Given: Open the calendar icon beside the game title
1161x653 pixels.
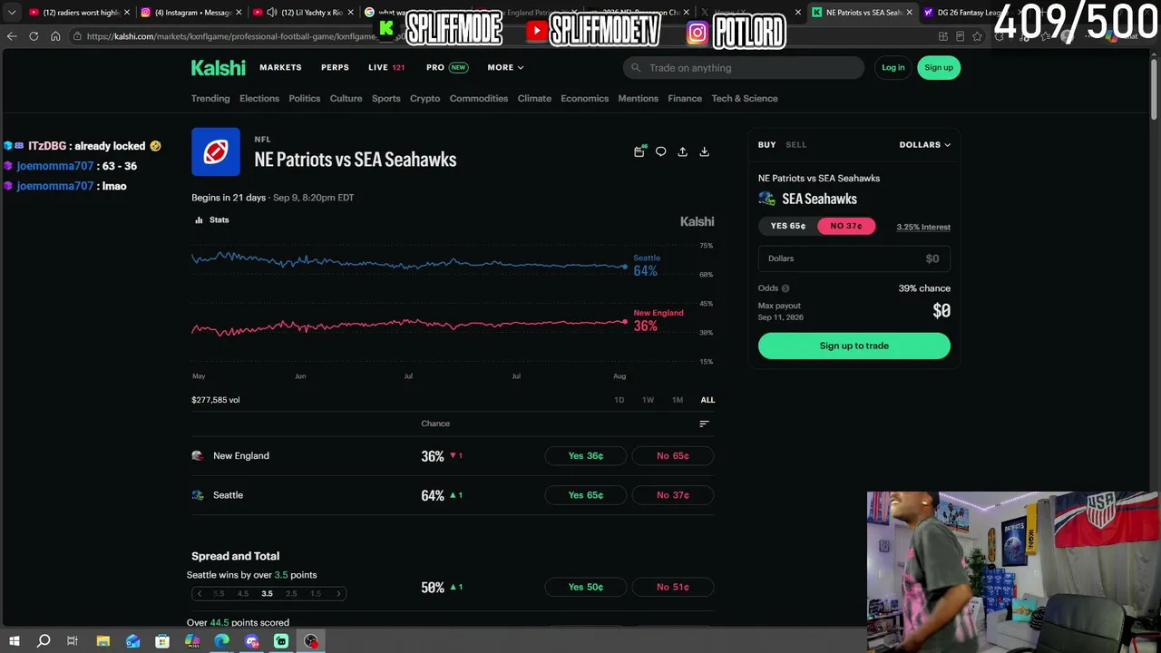Looking at the screenshot, I should (x=639, y=151).
